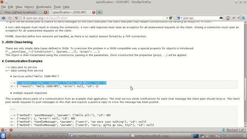Go back with the blue back arrow
Screen dimensions: 247x139
pos(3,18)
